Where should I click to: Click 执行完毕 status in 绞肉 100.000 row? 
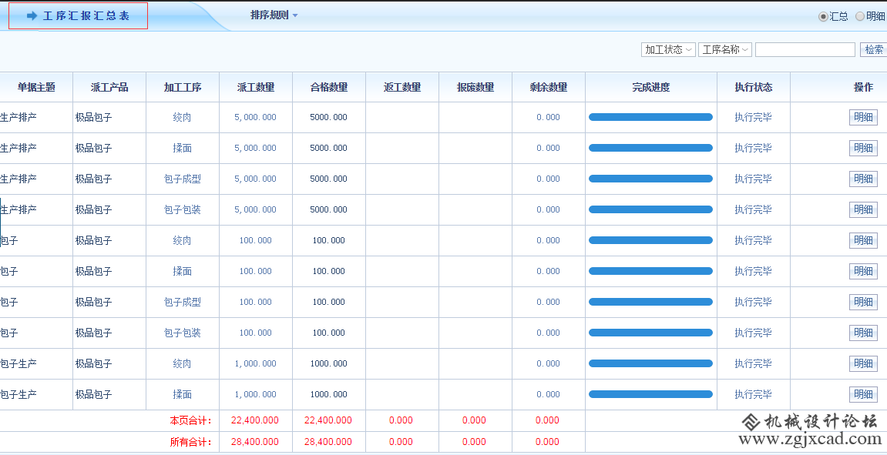click(753, 241)
